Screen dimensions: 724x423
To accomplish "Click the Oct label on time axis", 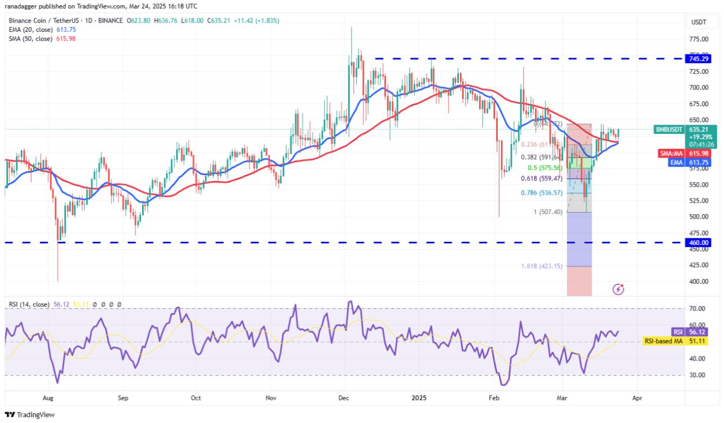I will (196, 398).
